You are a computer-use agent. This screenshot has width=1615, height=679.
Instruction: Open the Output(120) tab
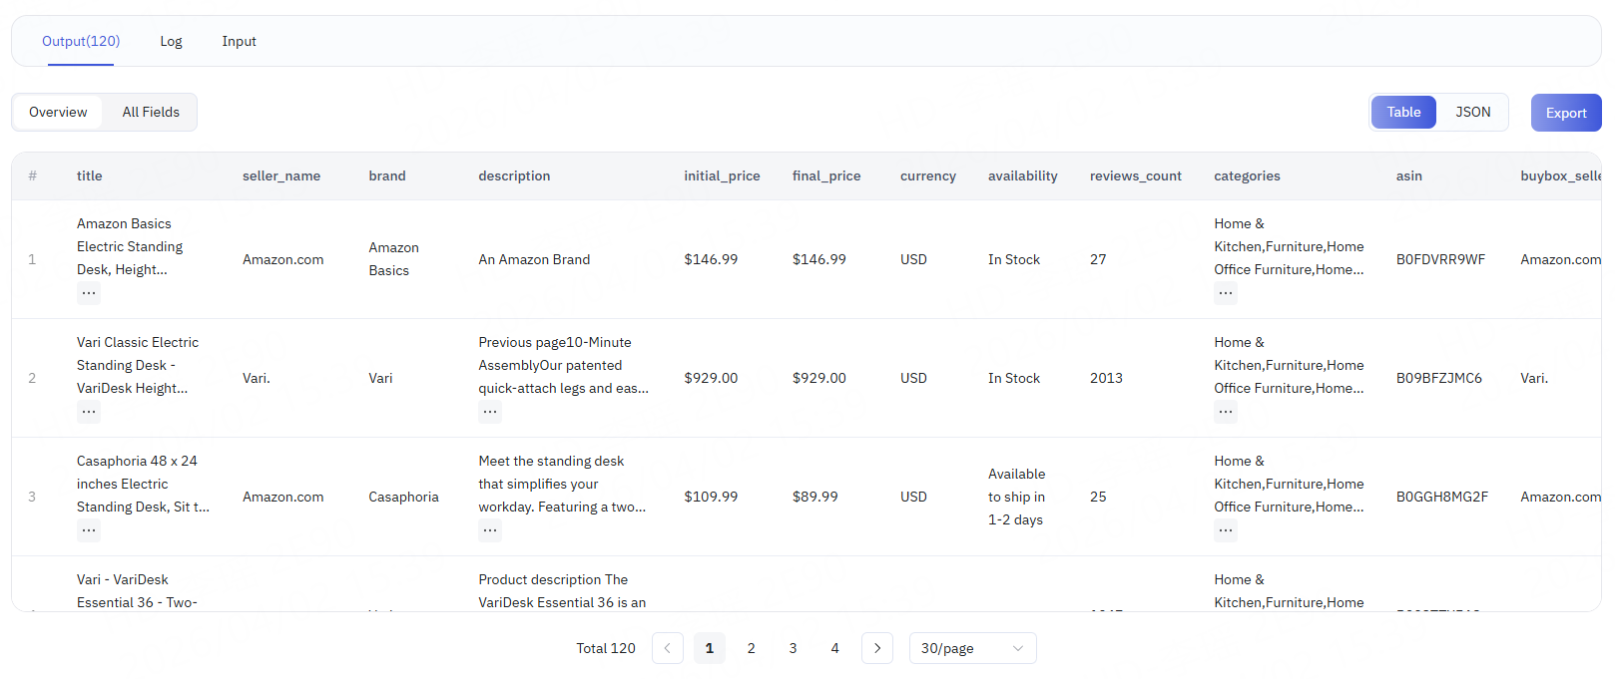click(81, 41)
